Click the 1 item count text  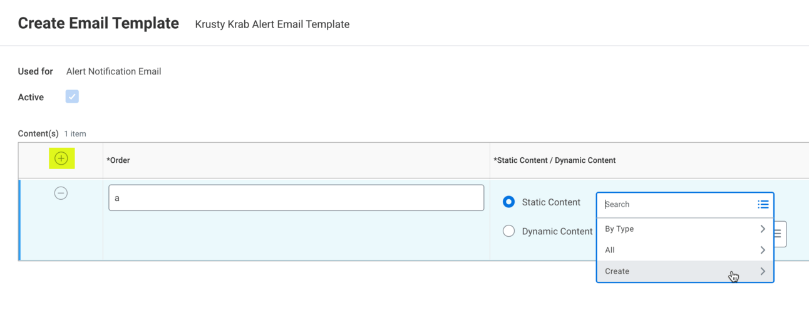75,134
